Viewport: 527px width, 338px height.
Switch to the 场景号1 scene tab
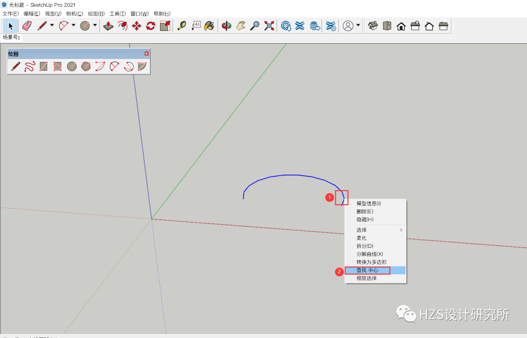coord(11,37)
